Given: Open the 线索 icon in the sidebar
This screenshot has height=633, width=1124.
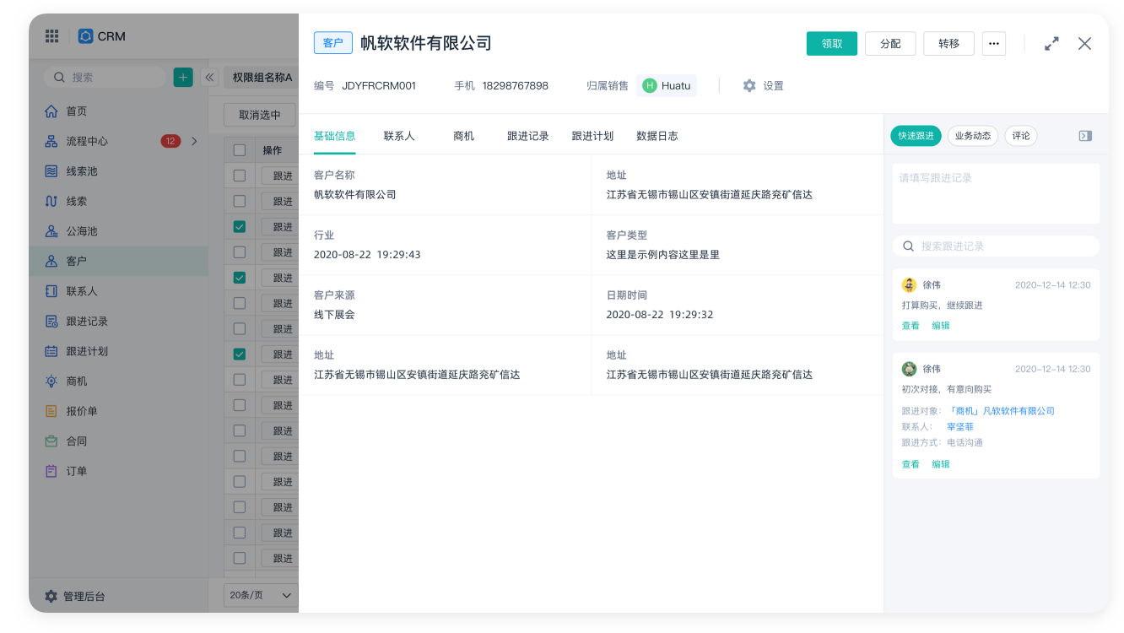Looking at the screenshot, I should 51,201.
